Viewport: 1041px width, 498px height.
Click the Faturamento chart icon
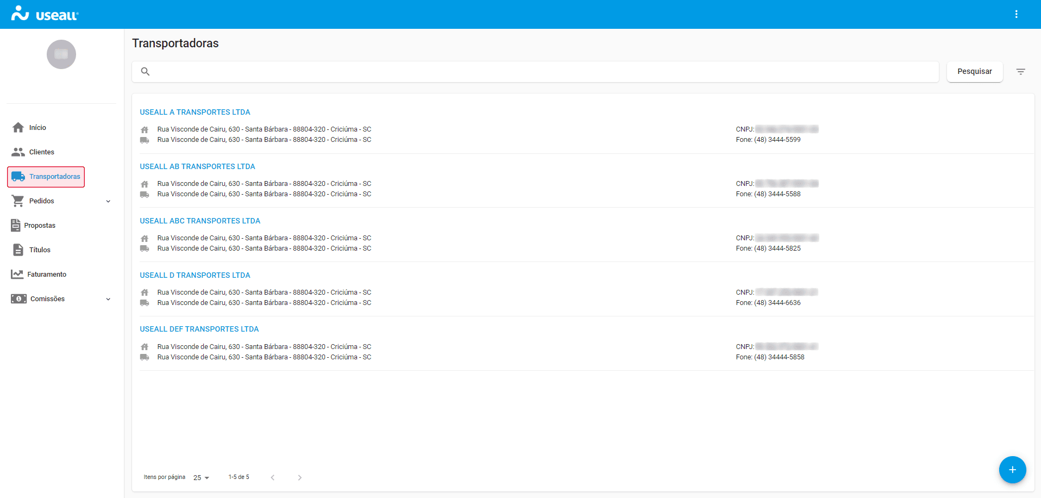[17, 274]
